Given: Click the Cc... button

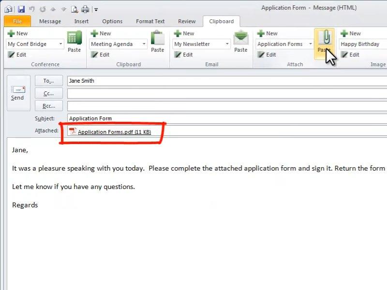Looking at the screenshot, I should tap(49, 93).
